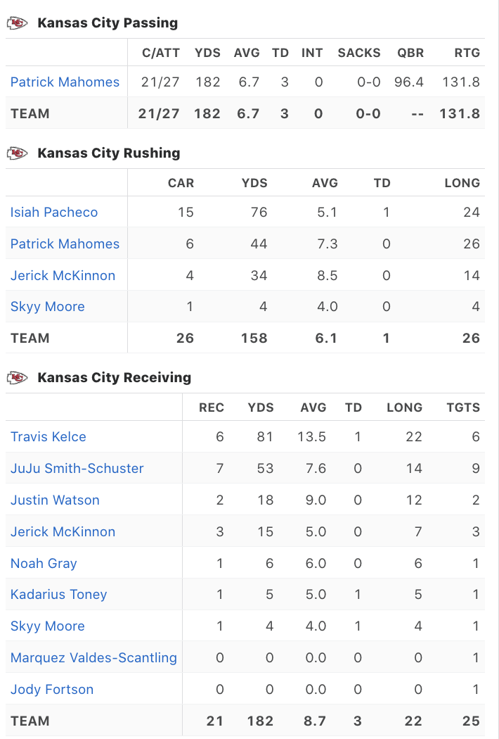Open Travis Kelce player page

point(48,437)
